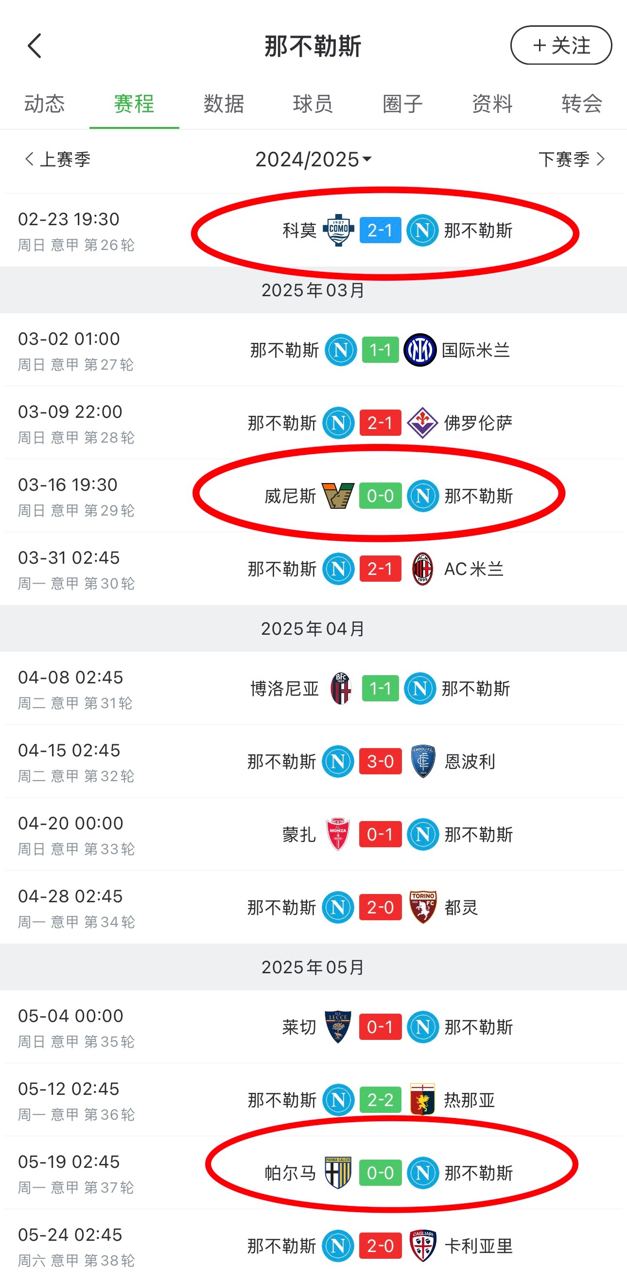Tap the AC Milan crest
The width and height of the screenshot is (627, 1287).
pos(422,569)
